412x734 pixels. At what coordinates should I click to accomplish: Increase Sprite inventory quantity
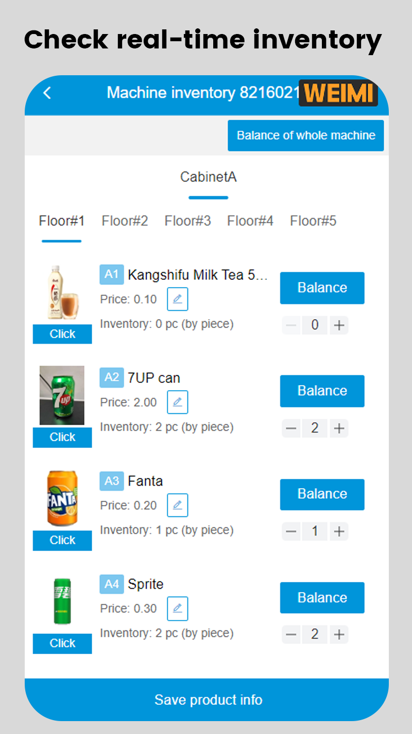pos(339,635)
